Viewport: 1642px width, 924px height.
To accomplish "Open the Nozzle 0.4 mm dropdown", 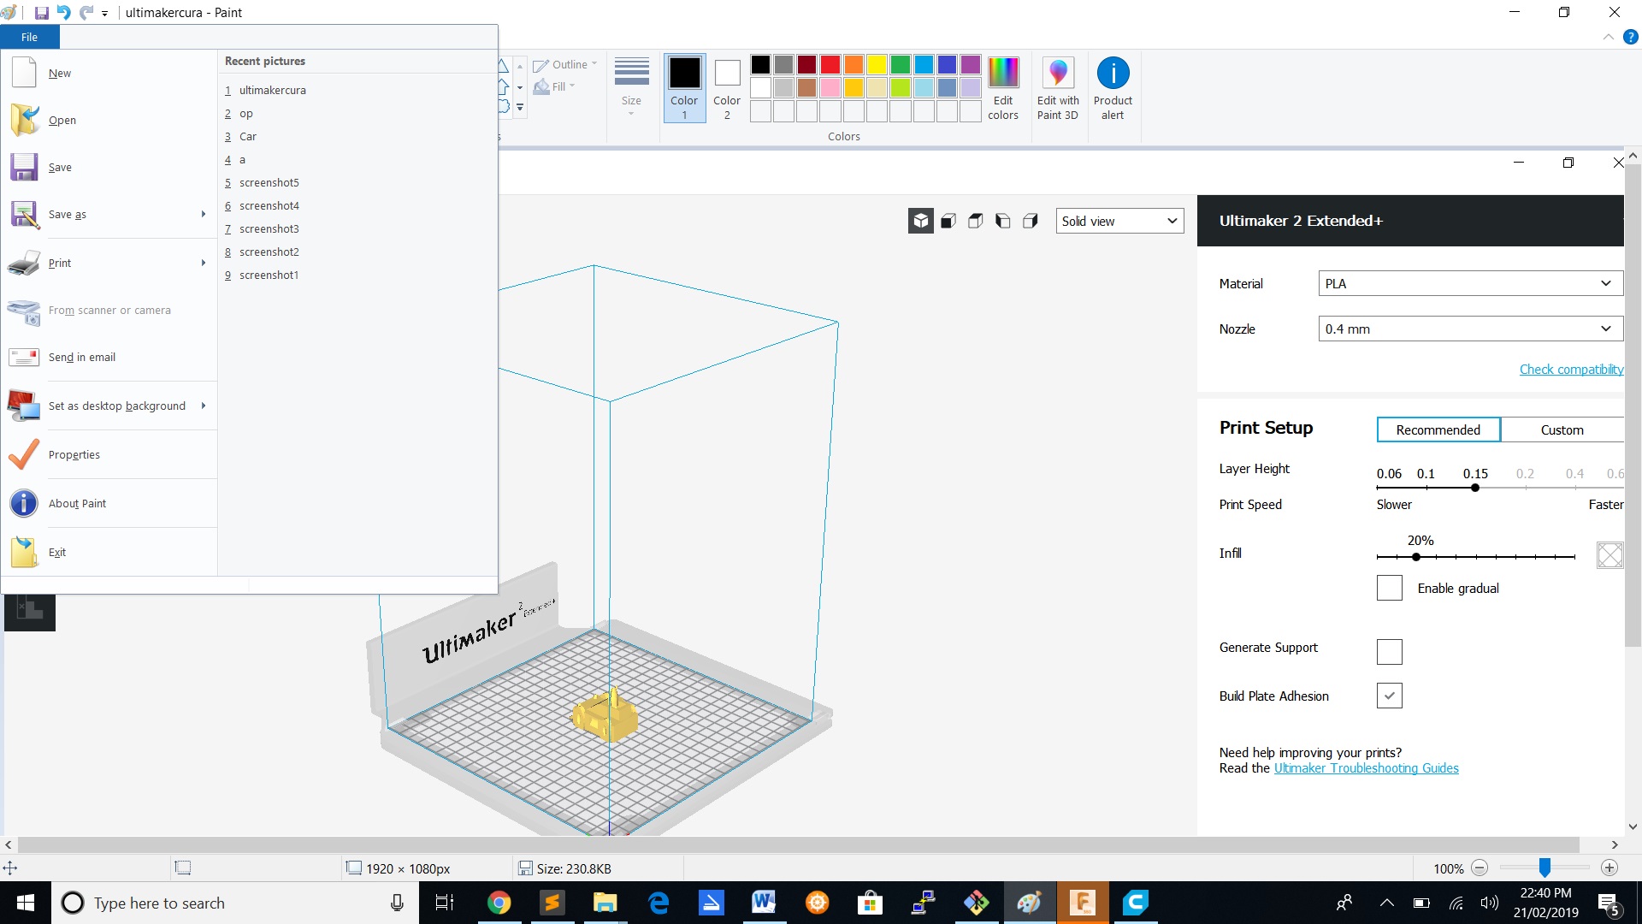I will pos(1469,329).
